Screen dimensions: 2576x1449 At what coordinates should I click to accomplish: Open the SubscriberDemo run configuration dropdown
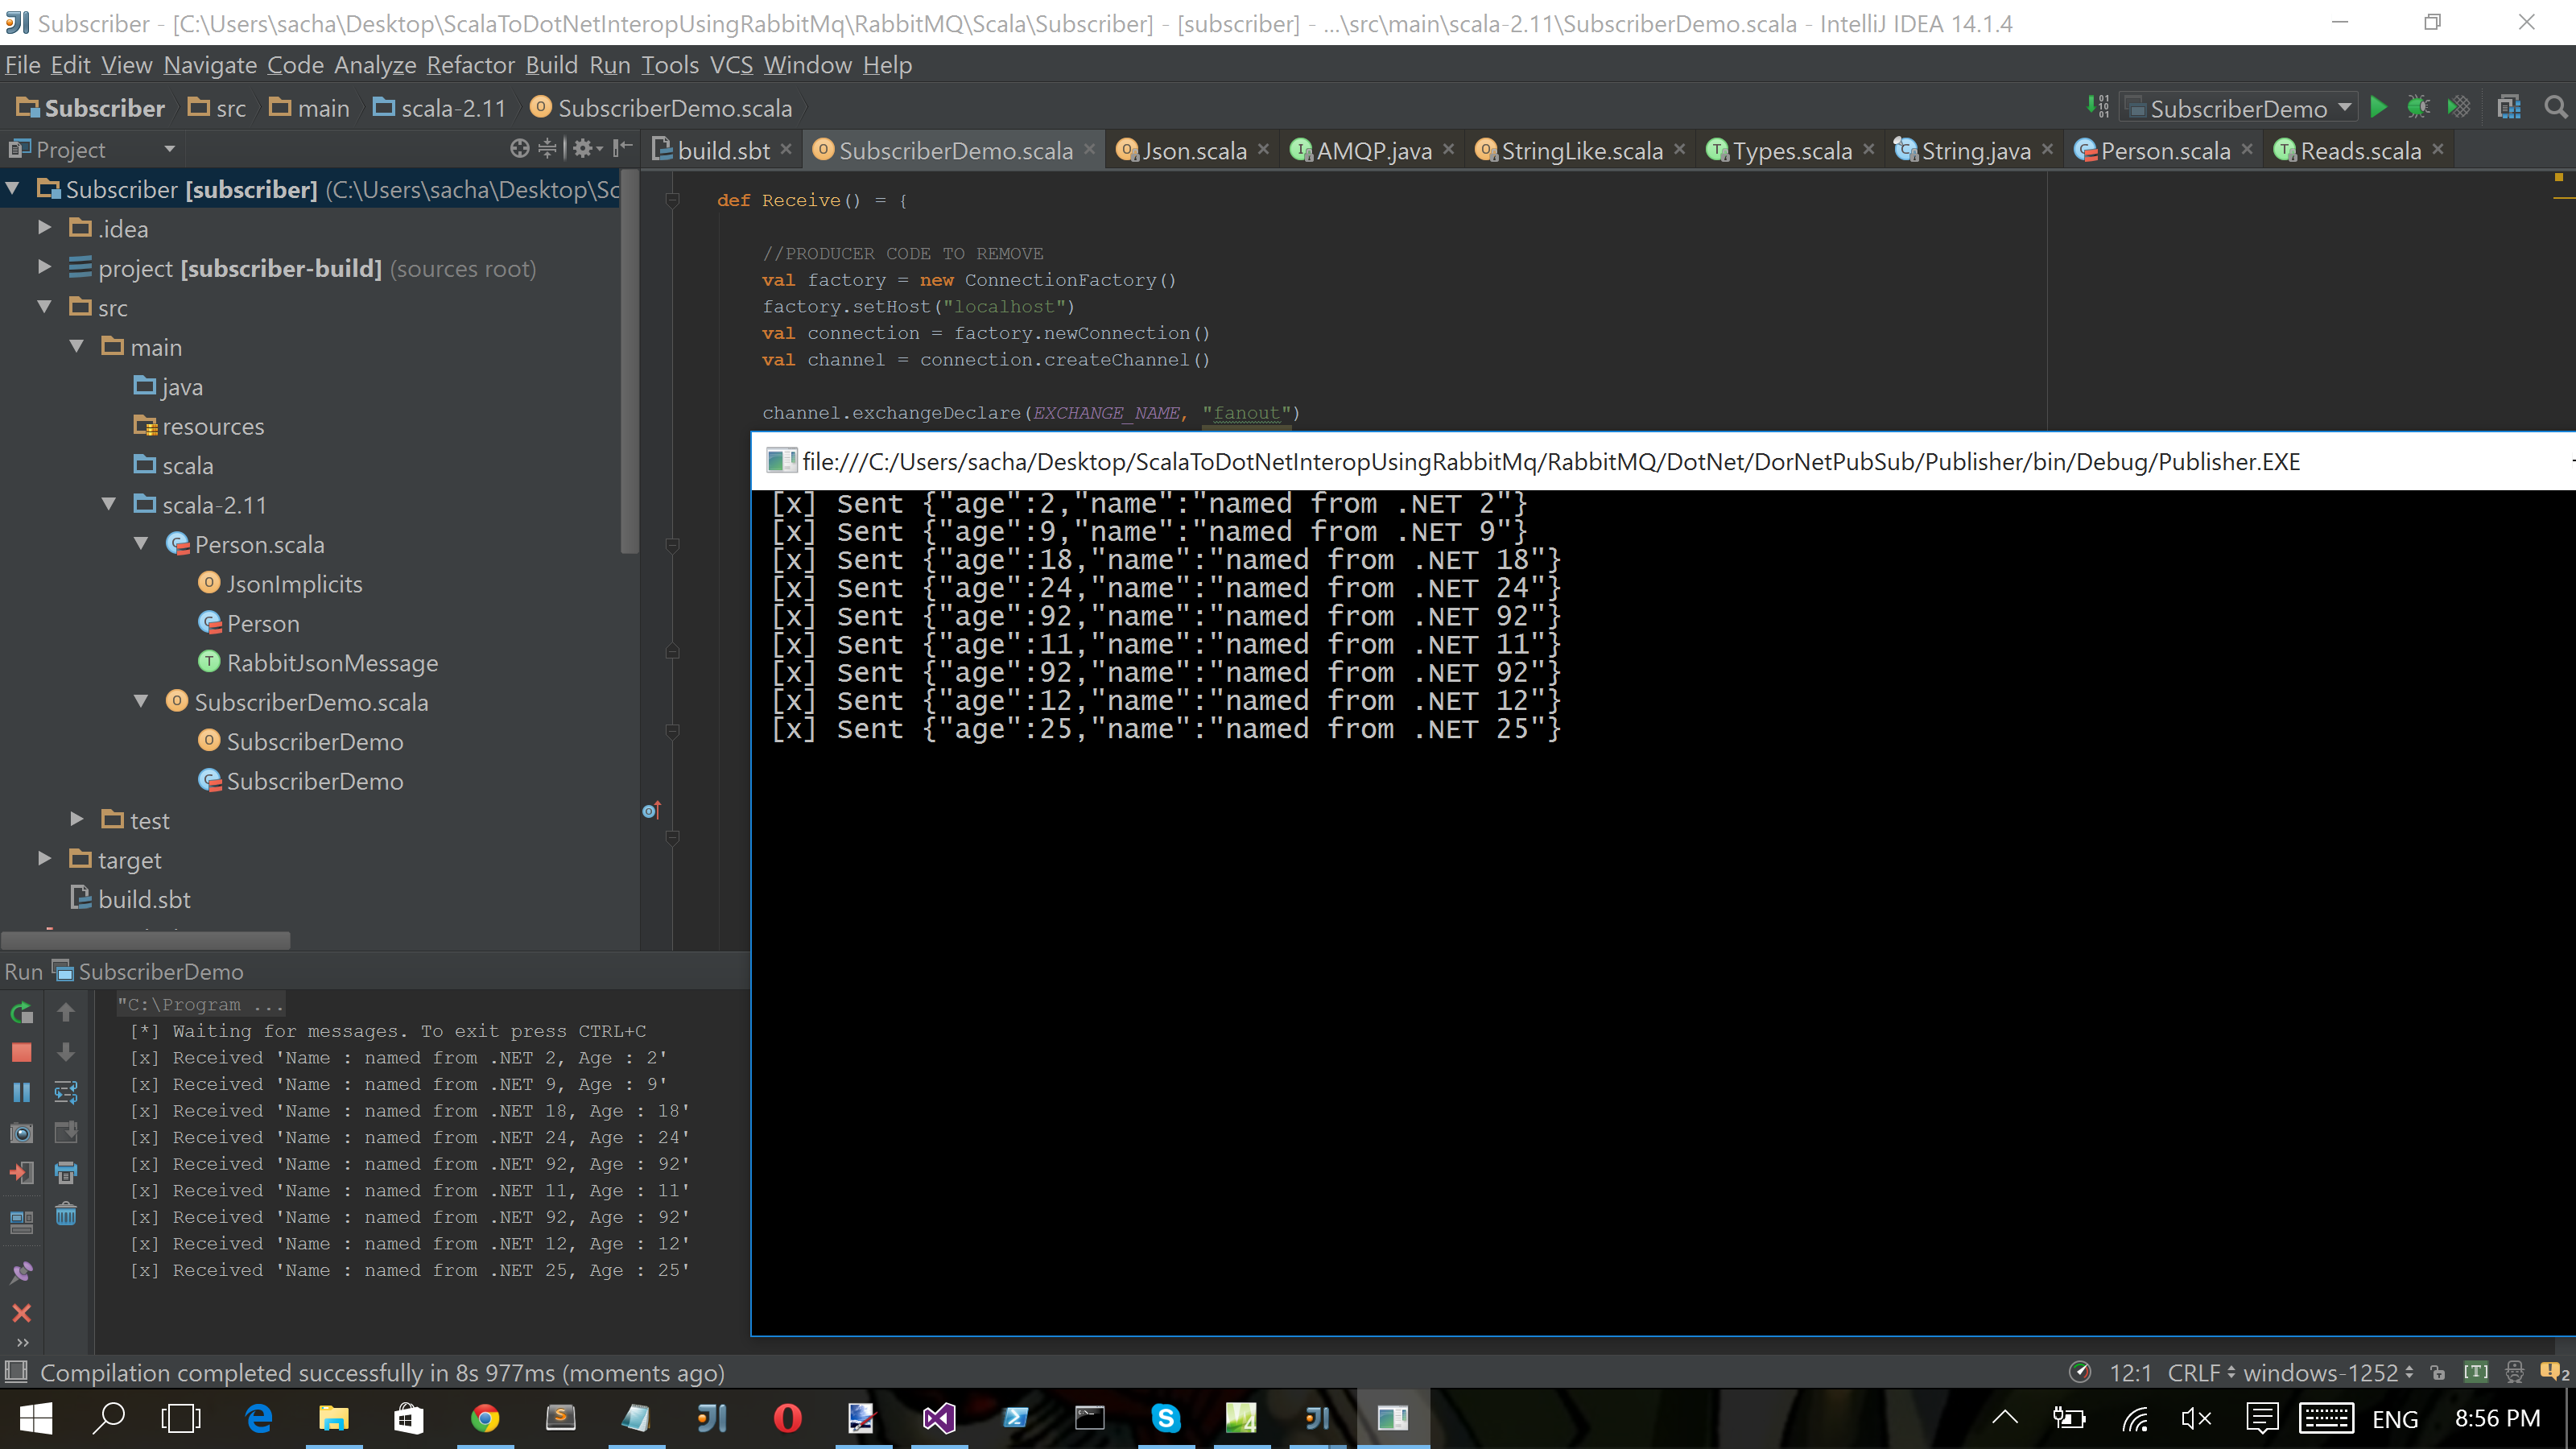(2239, 107)
